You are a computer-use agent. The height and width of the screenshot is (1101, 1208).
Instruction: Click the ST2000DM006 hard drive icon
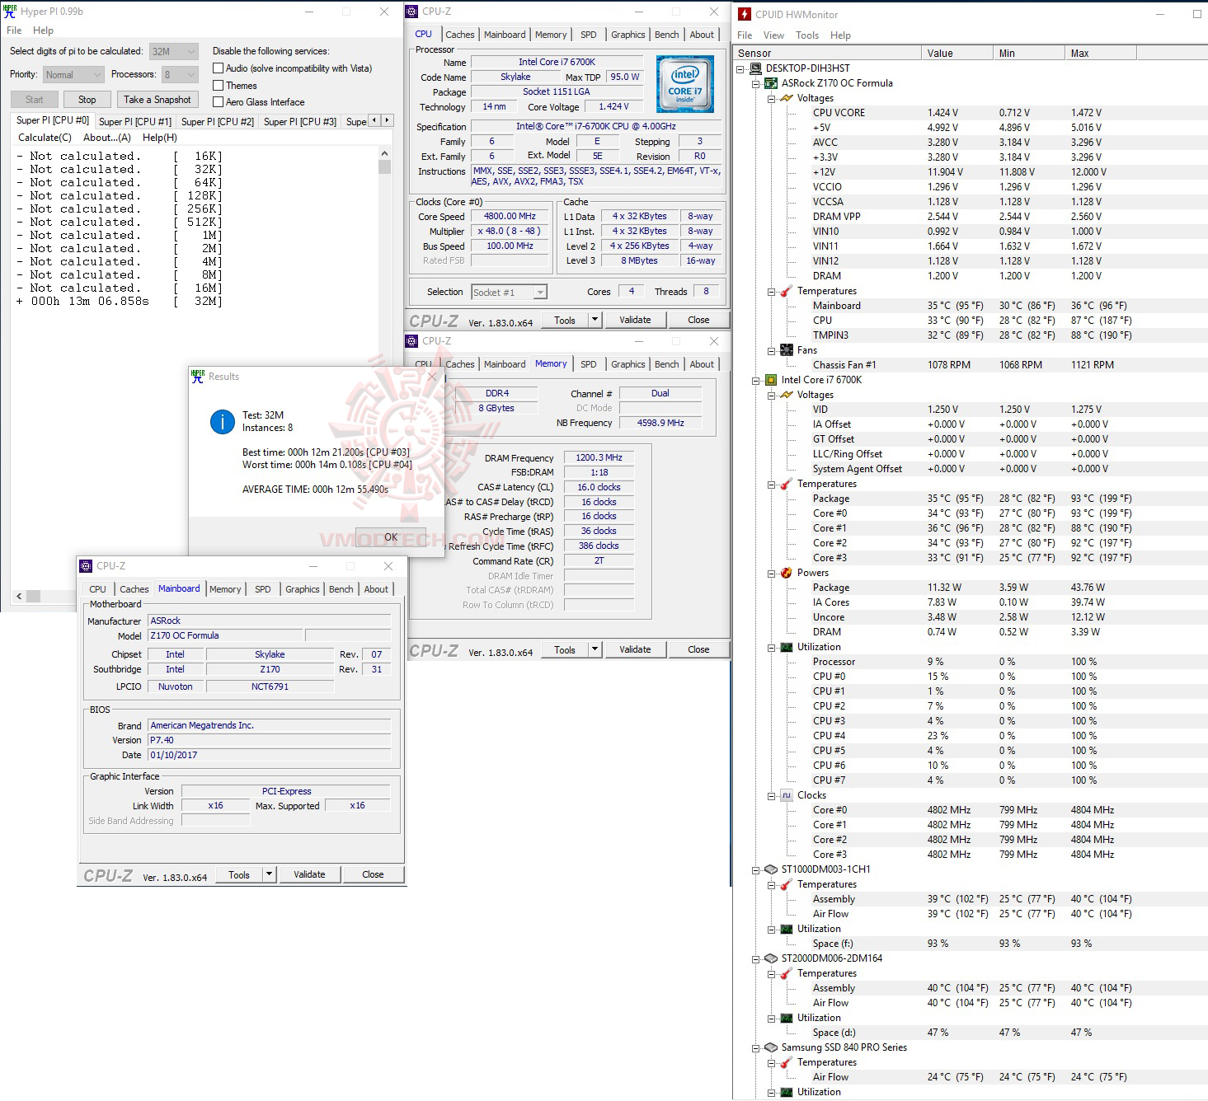tap(771, 958)
